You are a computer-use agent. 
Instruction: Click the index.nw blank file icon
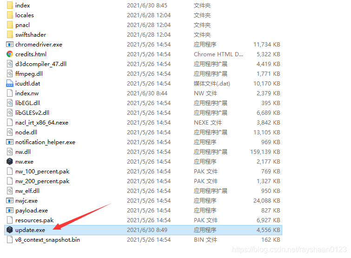10,93
